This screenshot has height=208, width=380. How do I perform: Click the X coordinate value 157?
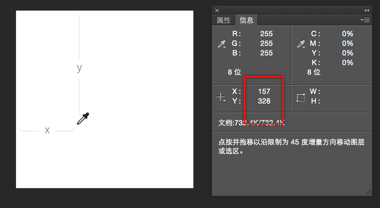point(264,91)
